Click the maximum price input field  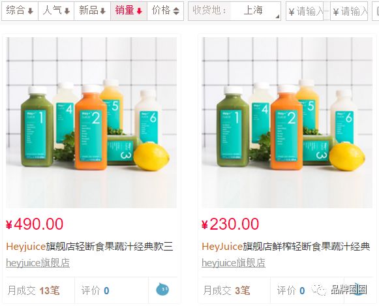pyautogui.click(x=349, y=11)
